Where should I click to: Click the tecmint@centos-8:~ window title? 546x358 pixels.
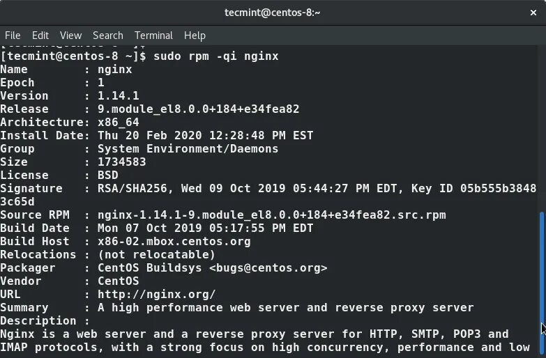[273, 12]
